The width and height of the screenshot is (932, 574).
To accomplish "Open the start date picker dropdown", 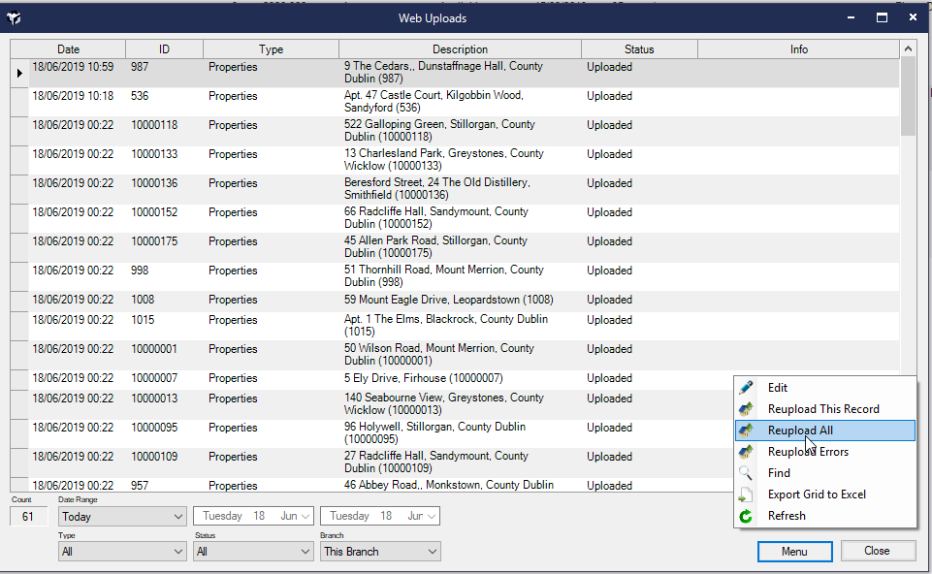I will click(306, 517).
